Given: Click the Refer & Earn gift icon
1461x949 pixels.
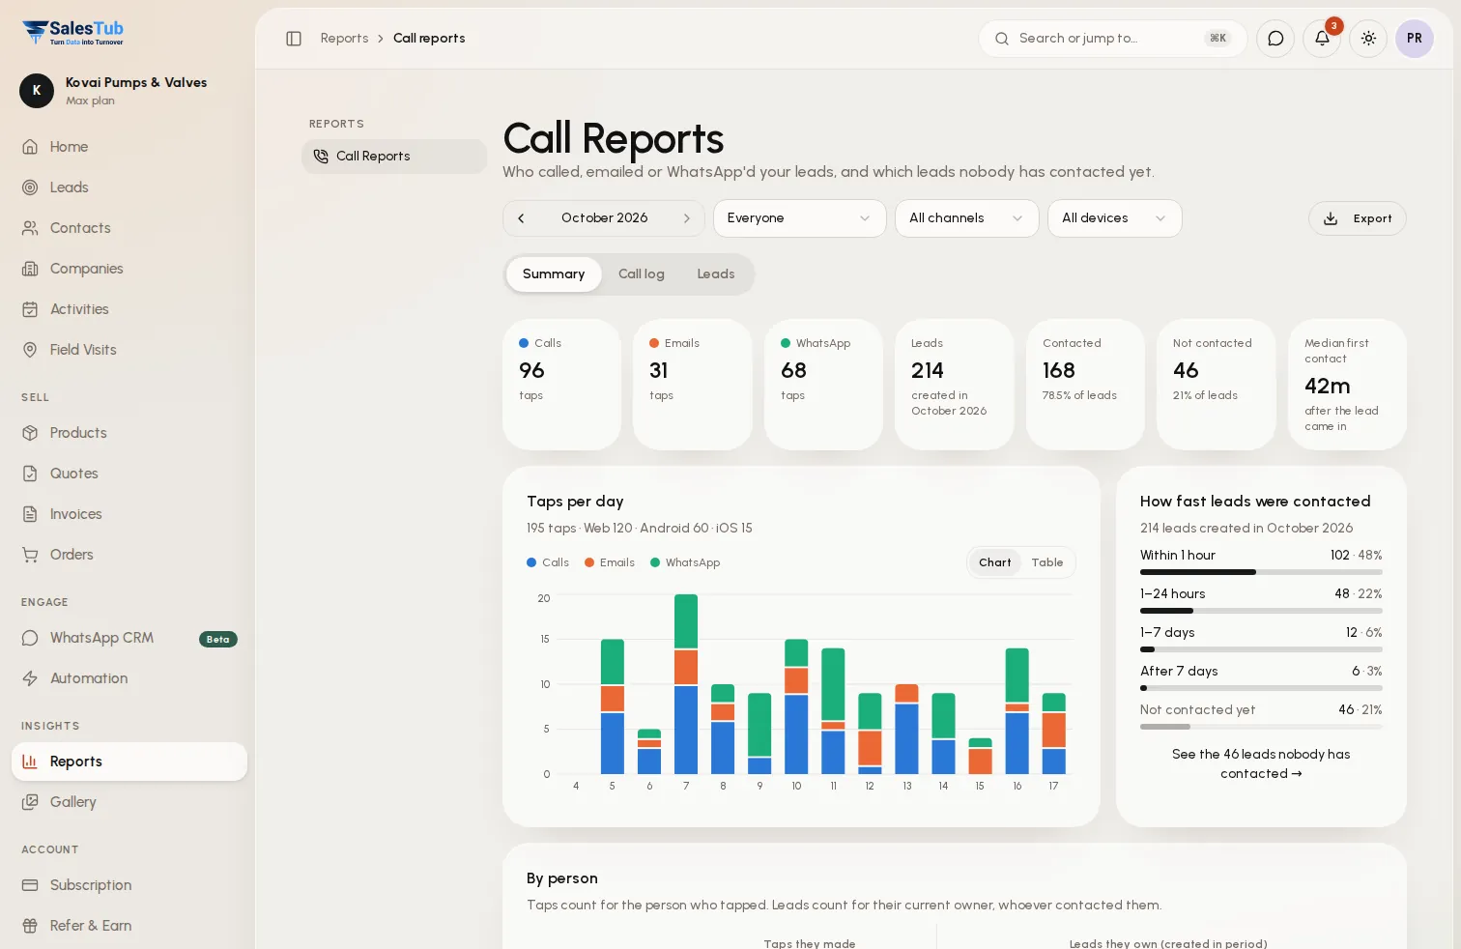Looking at the screenshot, I should coord(30,926).
